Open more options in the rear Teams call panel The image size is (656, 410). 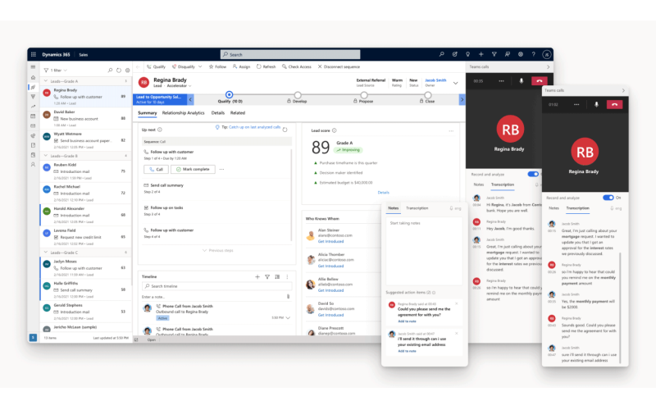click(x=501, y=81)
